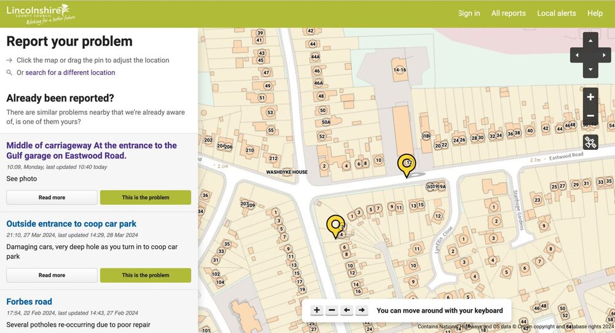Open the Help page
The width and height of the screenshot is (615, 333).
pyautogui.click(x=595, y=14)
